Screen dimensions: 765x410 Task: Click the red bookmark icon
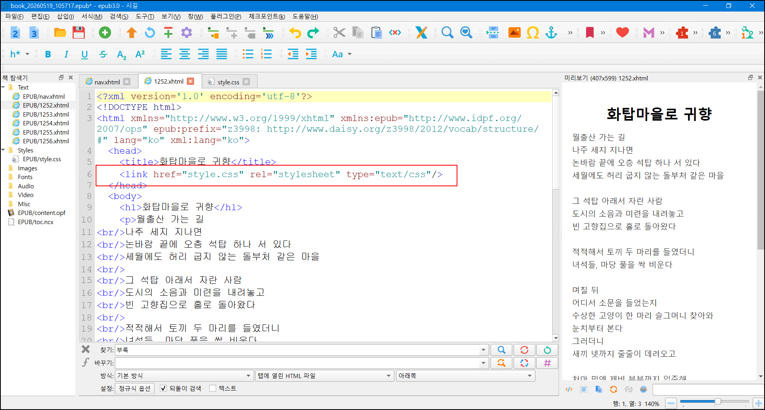590,33
